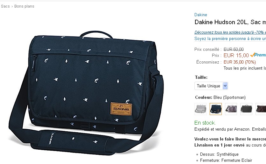Click the leather Dakine logo patch on bag

coord(121,109)
